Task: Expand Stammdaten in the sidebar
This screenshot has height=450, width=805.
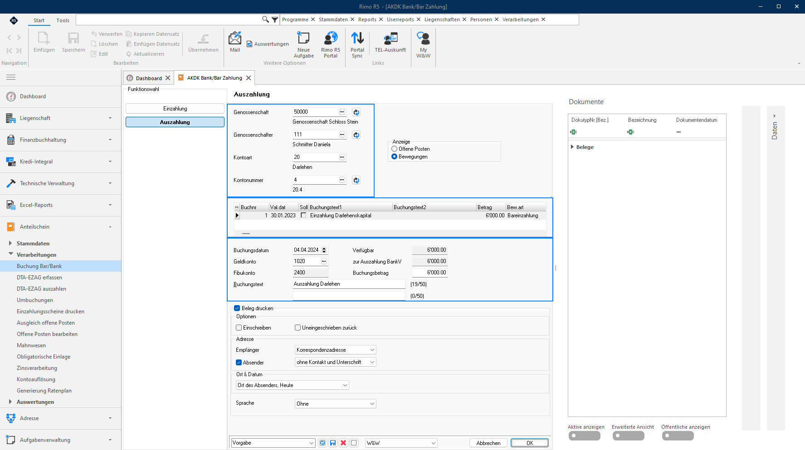Action: [10, 243]
